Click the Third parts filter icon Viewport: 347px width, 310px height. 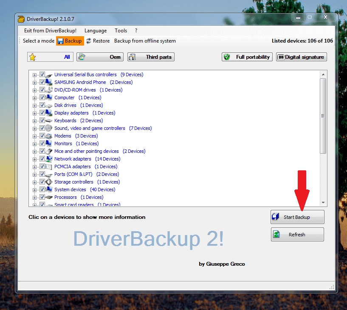point(132,57)
